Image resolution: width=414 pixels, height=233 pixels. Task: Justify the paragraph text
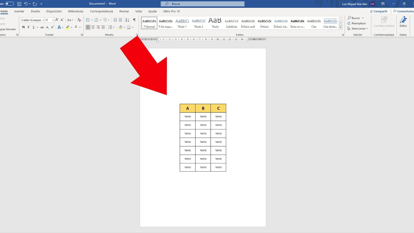coord(103,27)
